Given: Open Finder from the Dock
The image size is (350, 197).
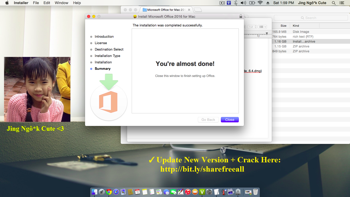Looking at the screenshot, I should tap(95, 192).
